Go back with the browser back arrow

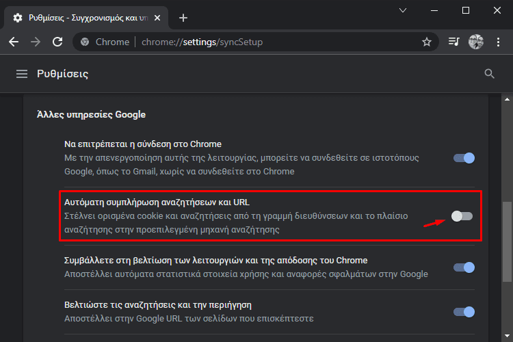[14, 42]
